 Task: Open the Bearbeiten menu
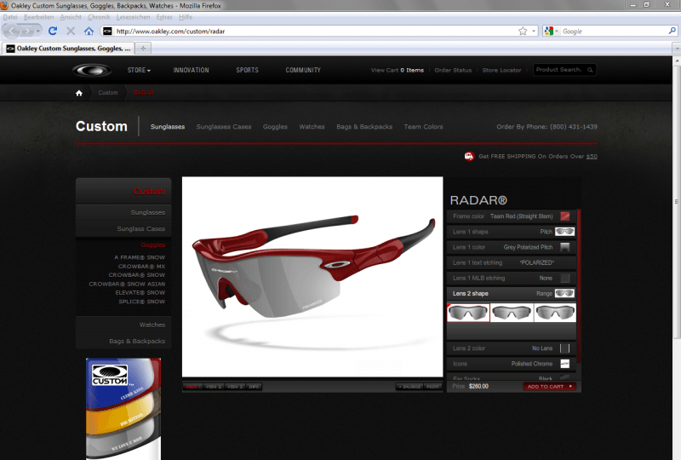pyautogui.click(x=38, y=17)
